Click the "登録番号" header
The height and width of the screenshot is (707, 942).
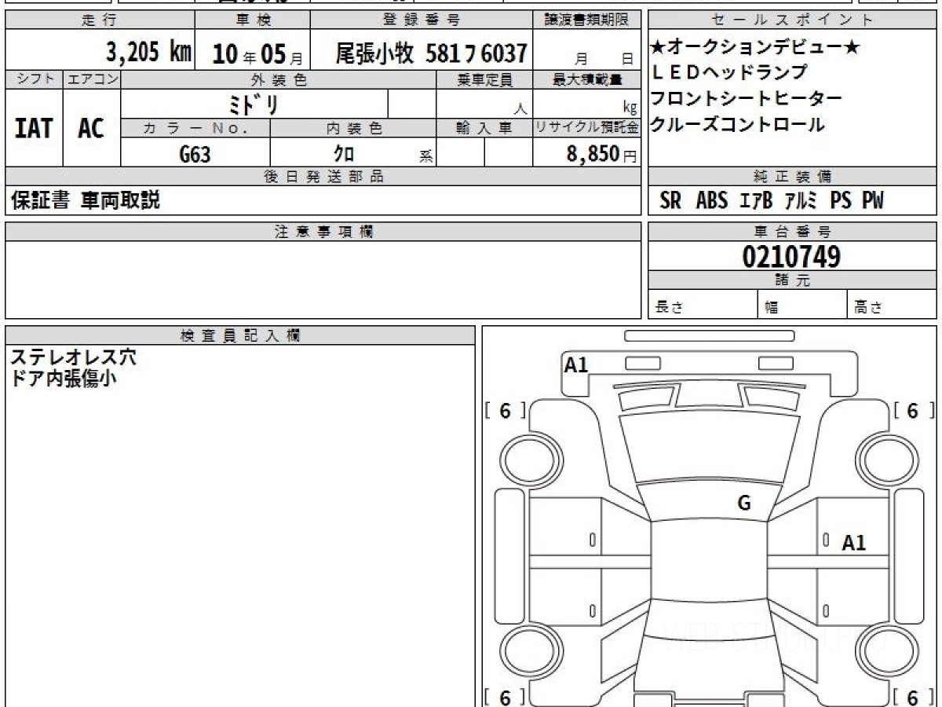422,20
